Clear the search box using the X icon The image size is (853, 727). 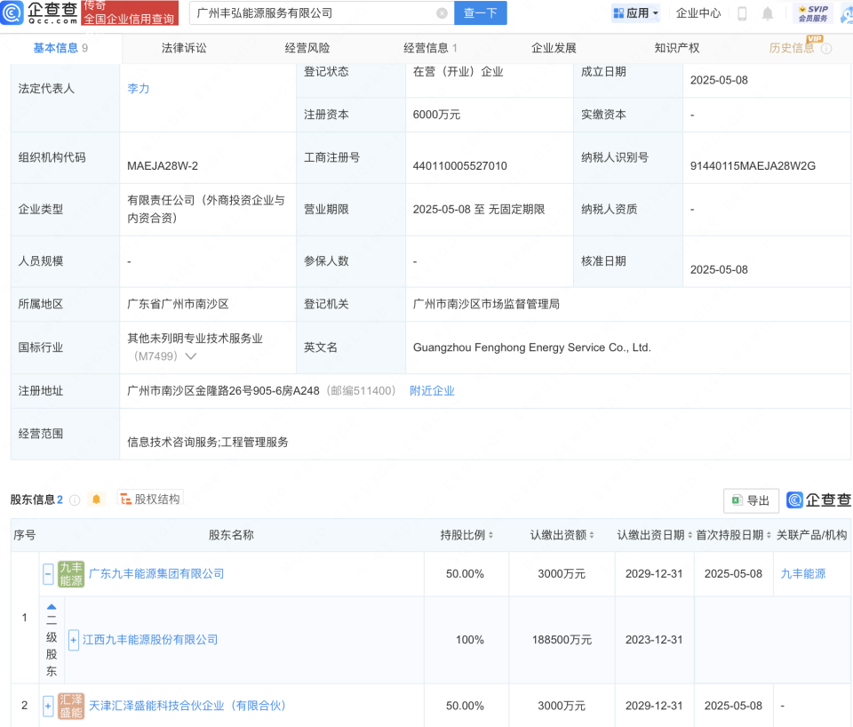[x=442, y=12]
